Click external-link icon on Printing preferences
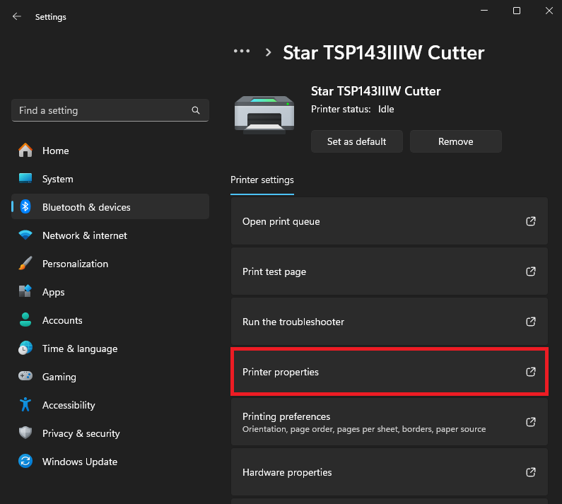The image size is (562, 504). click(x=531, y=422)
